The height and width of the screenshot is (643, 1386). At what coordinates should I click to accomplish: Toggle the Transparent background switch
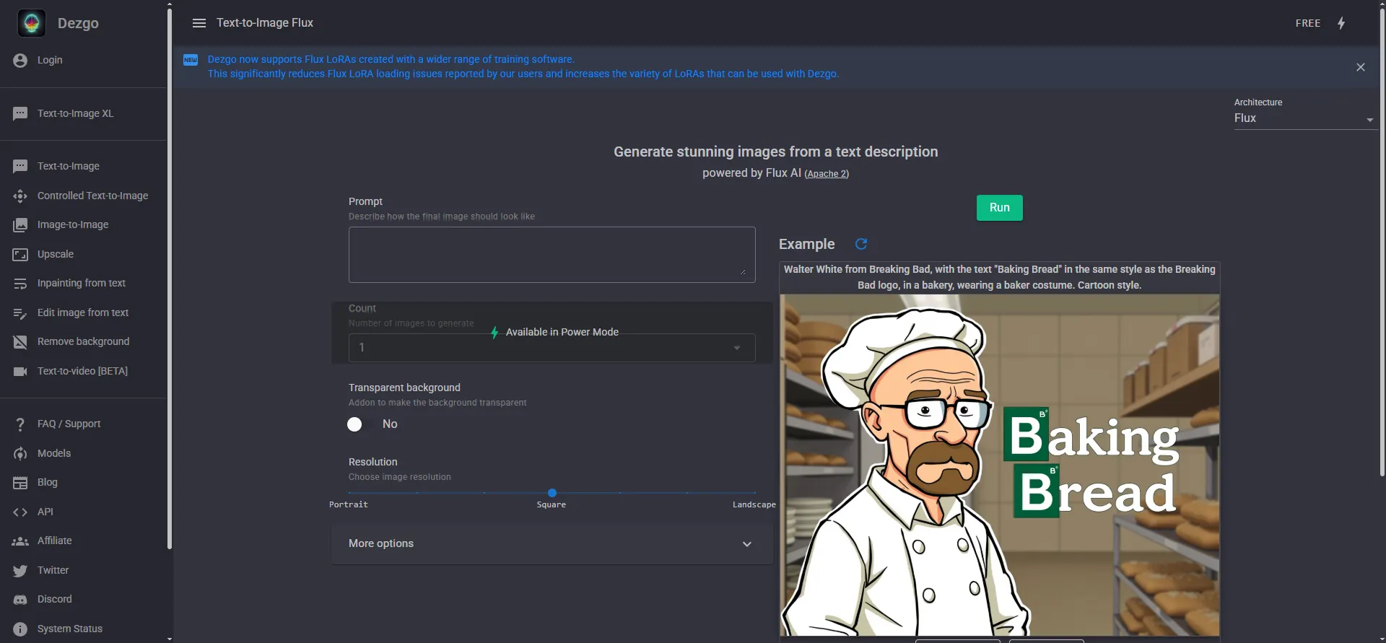[355, 424]
